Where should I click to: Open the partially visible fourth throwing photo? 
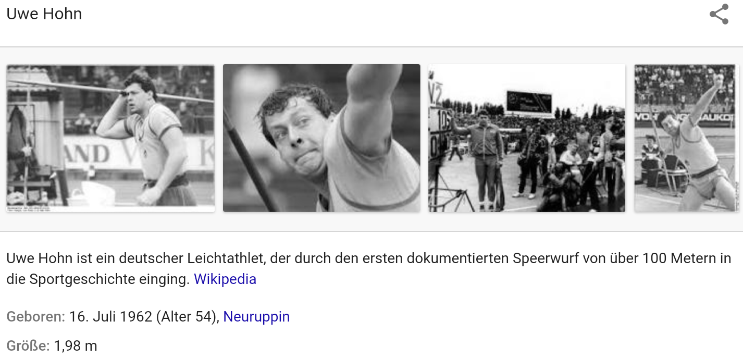[686, 138]
